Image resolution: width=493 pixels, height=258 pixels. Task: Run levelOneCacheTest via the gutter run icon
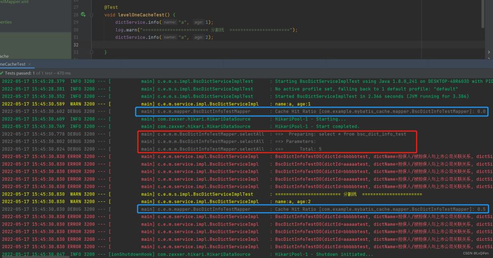click(x=83, y=14)
